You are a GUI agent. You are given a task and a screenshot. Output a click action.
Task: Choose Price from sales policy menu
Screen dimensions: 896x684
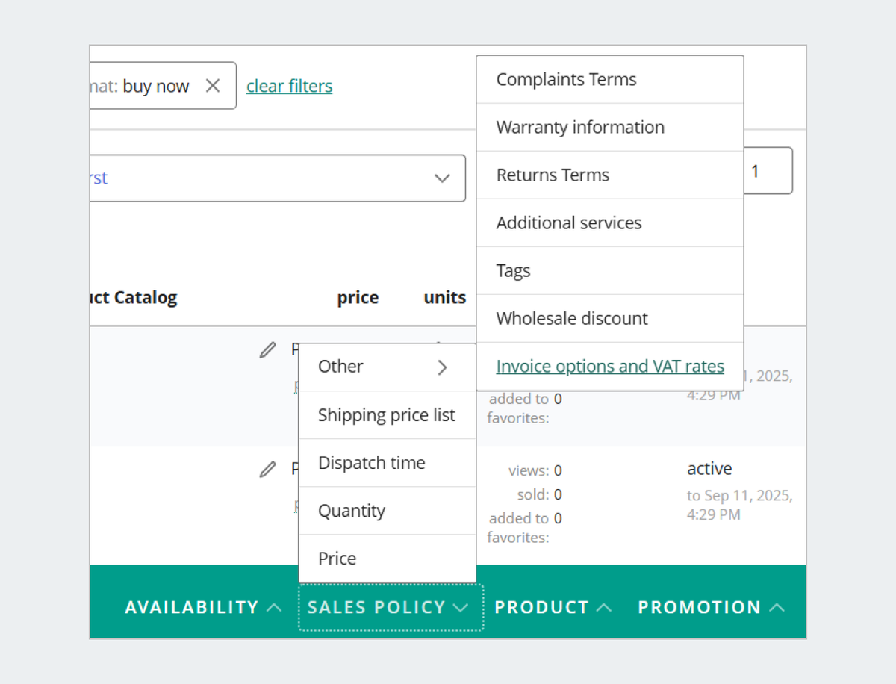click(337, 559)
